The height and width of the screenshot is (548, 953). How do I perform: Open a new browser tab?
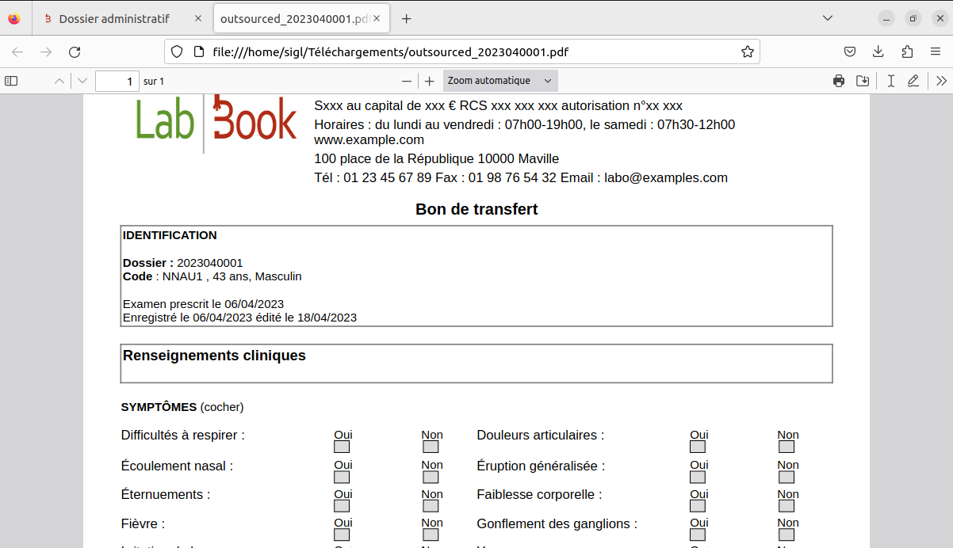pyautogui.click(x=407, y=17)
